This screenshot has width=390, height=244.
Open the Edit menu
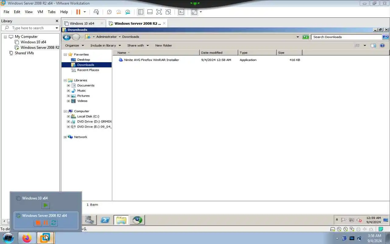pos(17,12)
